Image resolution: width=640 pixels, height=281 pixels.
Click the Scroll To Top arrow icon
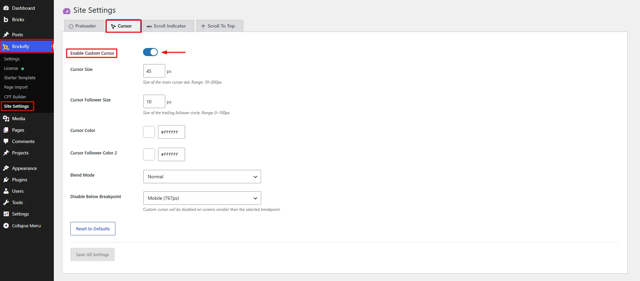(203, 26)
